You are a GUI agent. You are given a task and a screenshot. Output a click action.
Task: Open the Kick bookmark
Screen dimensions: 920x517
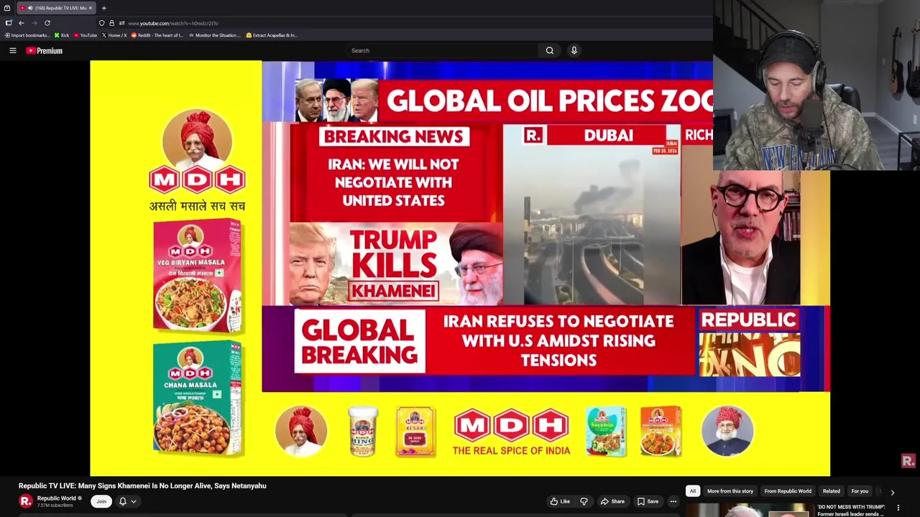62,35
